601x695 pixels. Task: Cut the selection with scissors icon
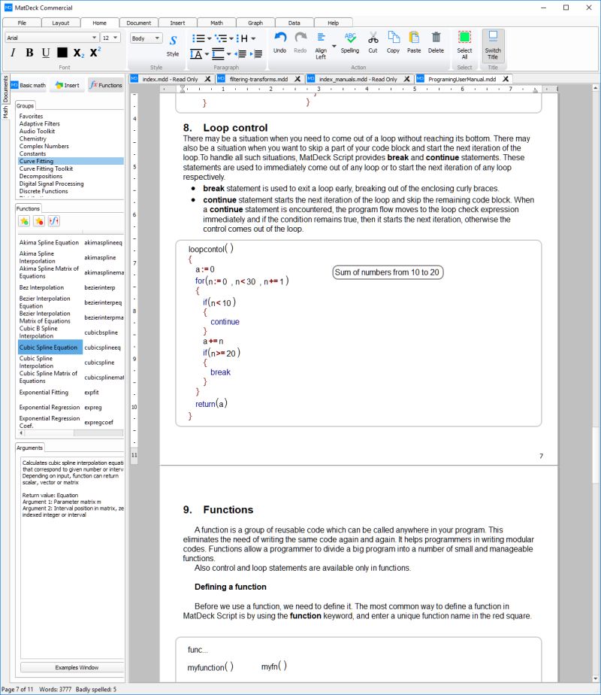pyautogui.click(x=373, y=43)
